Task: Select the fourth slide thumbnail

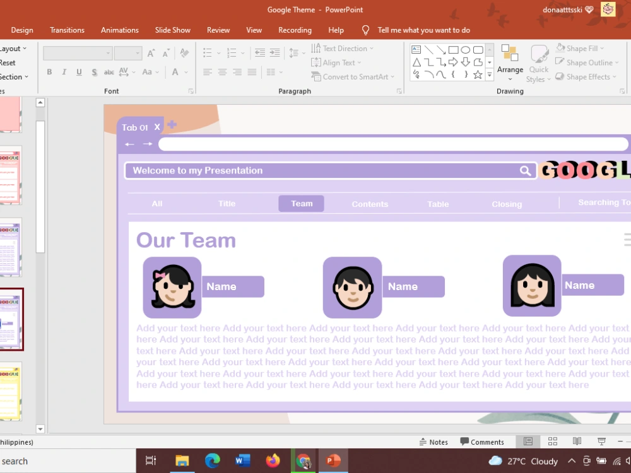Action: click(11, 320)
